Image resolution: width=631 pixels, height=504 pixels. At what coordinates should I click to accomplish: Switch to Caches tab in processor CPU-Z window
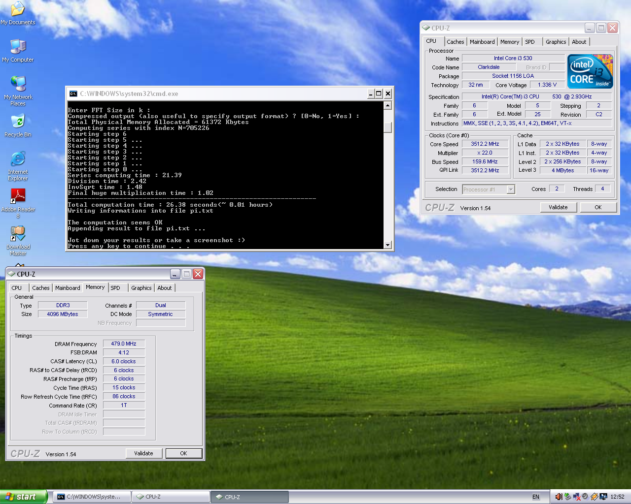tap(456, 42)
